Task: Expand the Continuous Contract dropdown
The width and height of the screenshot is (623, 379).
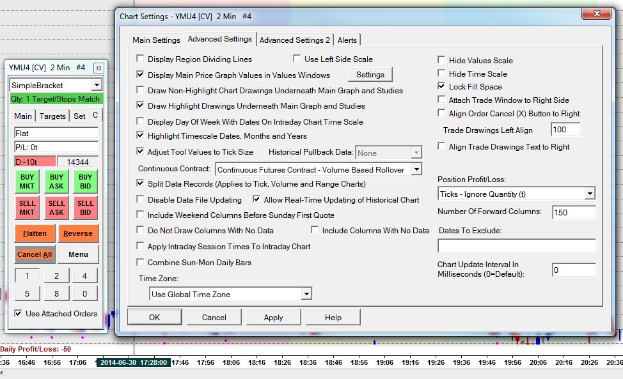Action: point(416,169)
